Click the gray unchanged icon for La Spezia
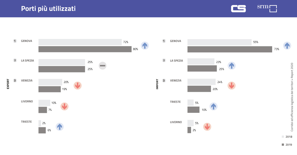The height and width of the screenshot is (155, 297). pyautogui.click(x=103, y=66)
